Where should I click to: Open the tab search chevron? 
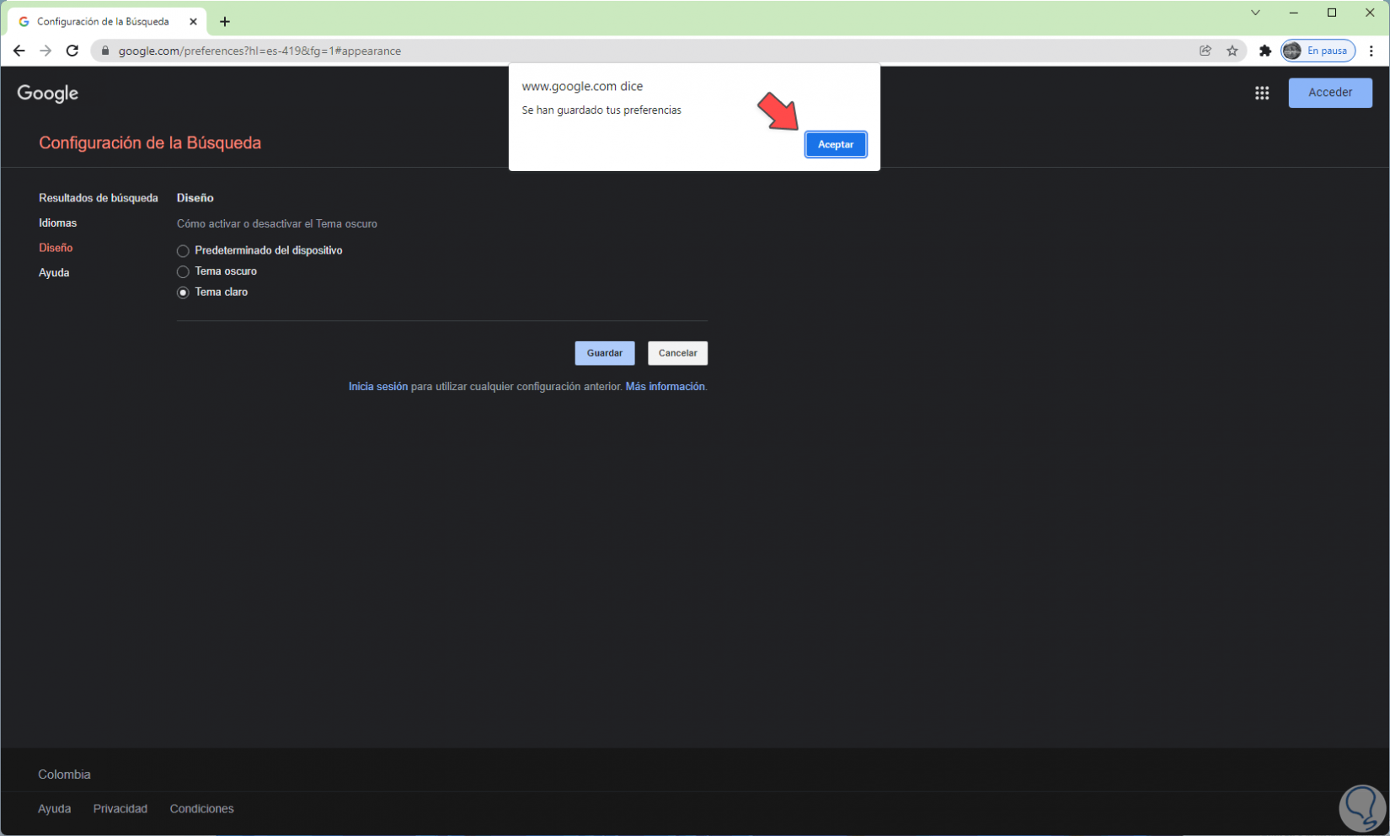[x=1255, y=13]
